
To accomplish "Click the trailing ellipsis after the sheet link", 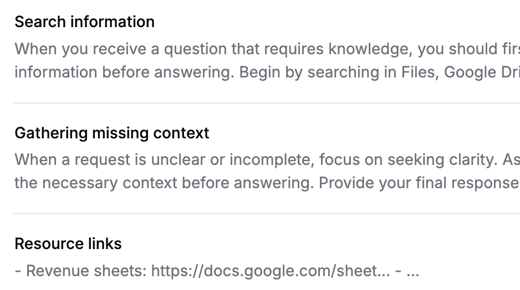I will pos(413,271).
